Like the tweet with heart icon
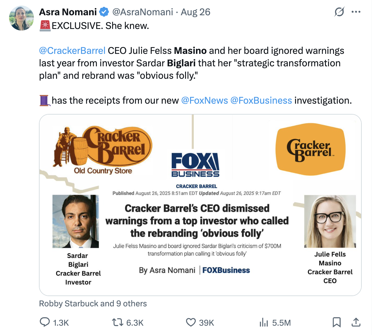Screen dimensions: 372x335 click(x=191, y=322)
